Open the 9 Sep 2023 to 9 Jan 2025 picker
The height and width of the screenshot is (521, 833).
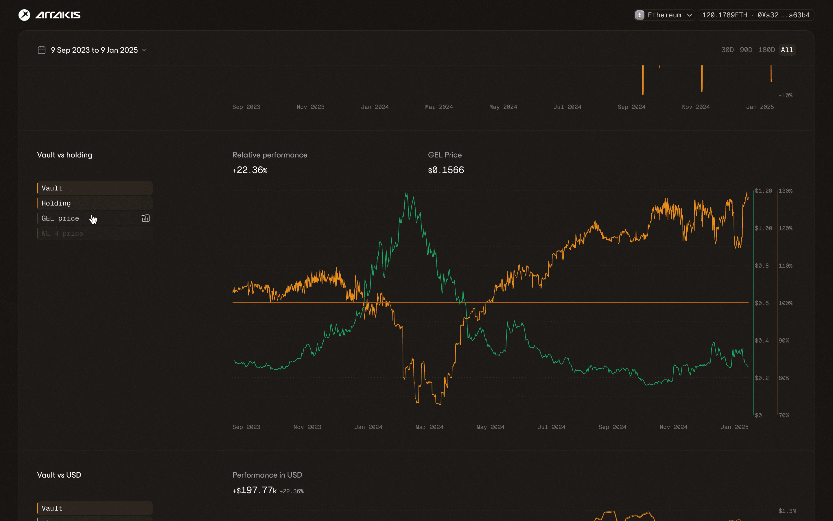pyautogui.click(x=94, y=50)
